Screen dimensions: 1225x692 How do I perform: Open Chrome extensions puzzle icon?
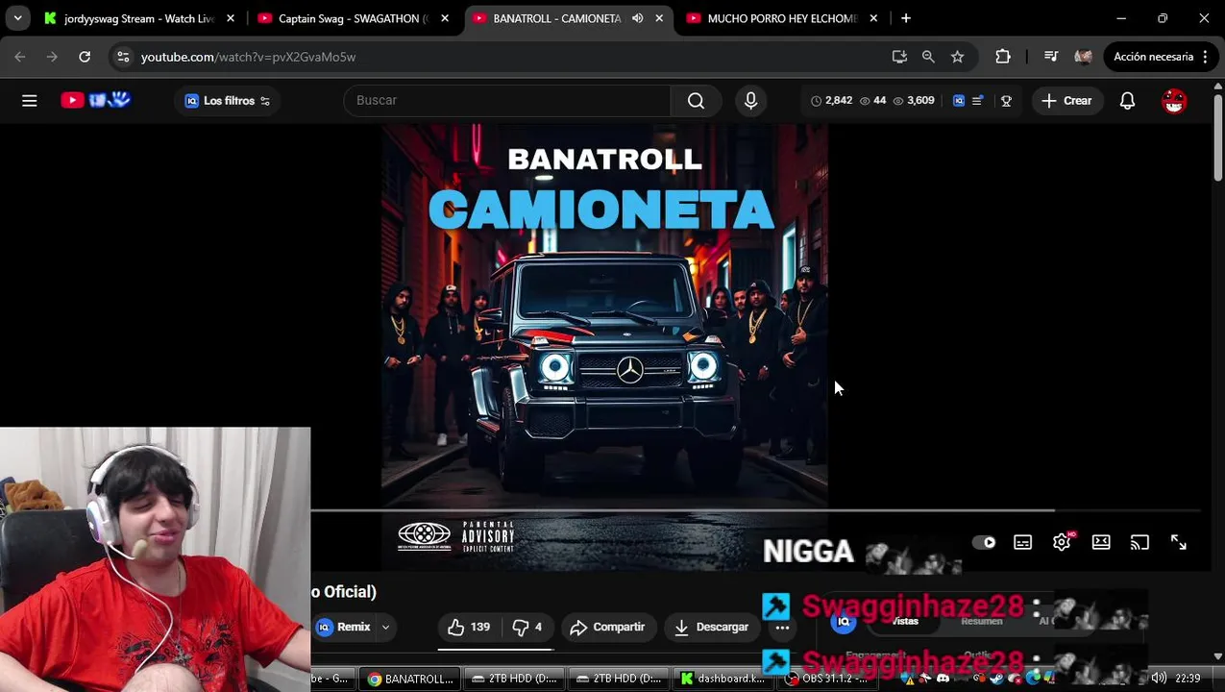(1002, 57)
